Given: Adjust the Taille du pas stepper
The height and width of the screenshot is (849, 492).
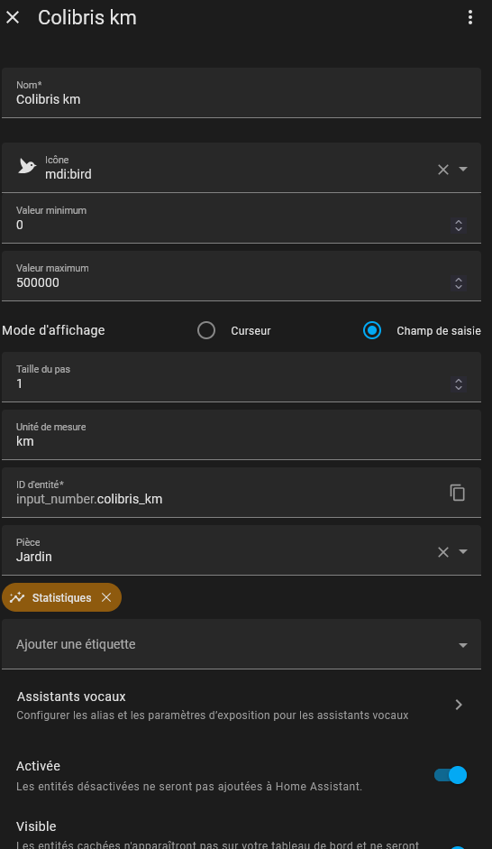Looking at the screenshot, I should coord(459,383).
